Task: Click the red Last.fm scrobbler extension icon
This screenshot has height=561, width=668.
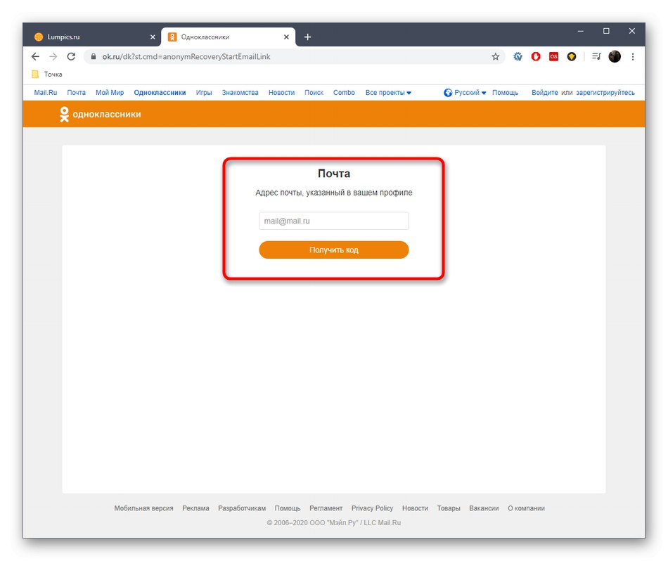Action: 553,56
